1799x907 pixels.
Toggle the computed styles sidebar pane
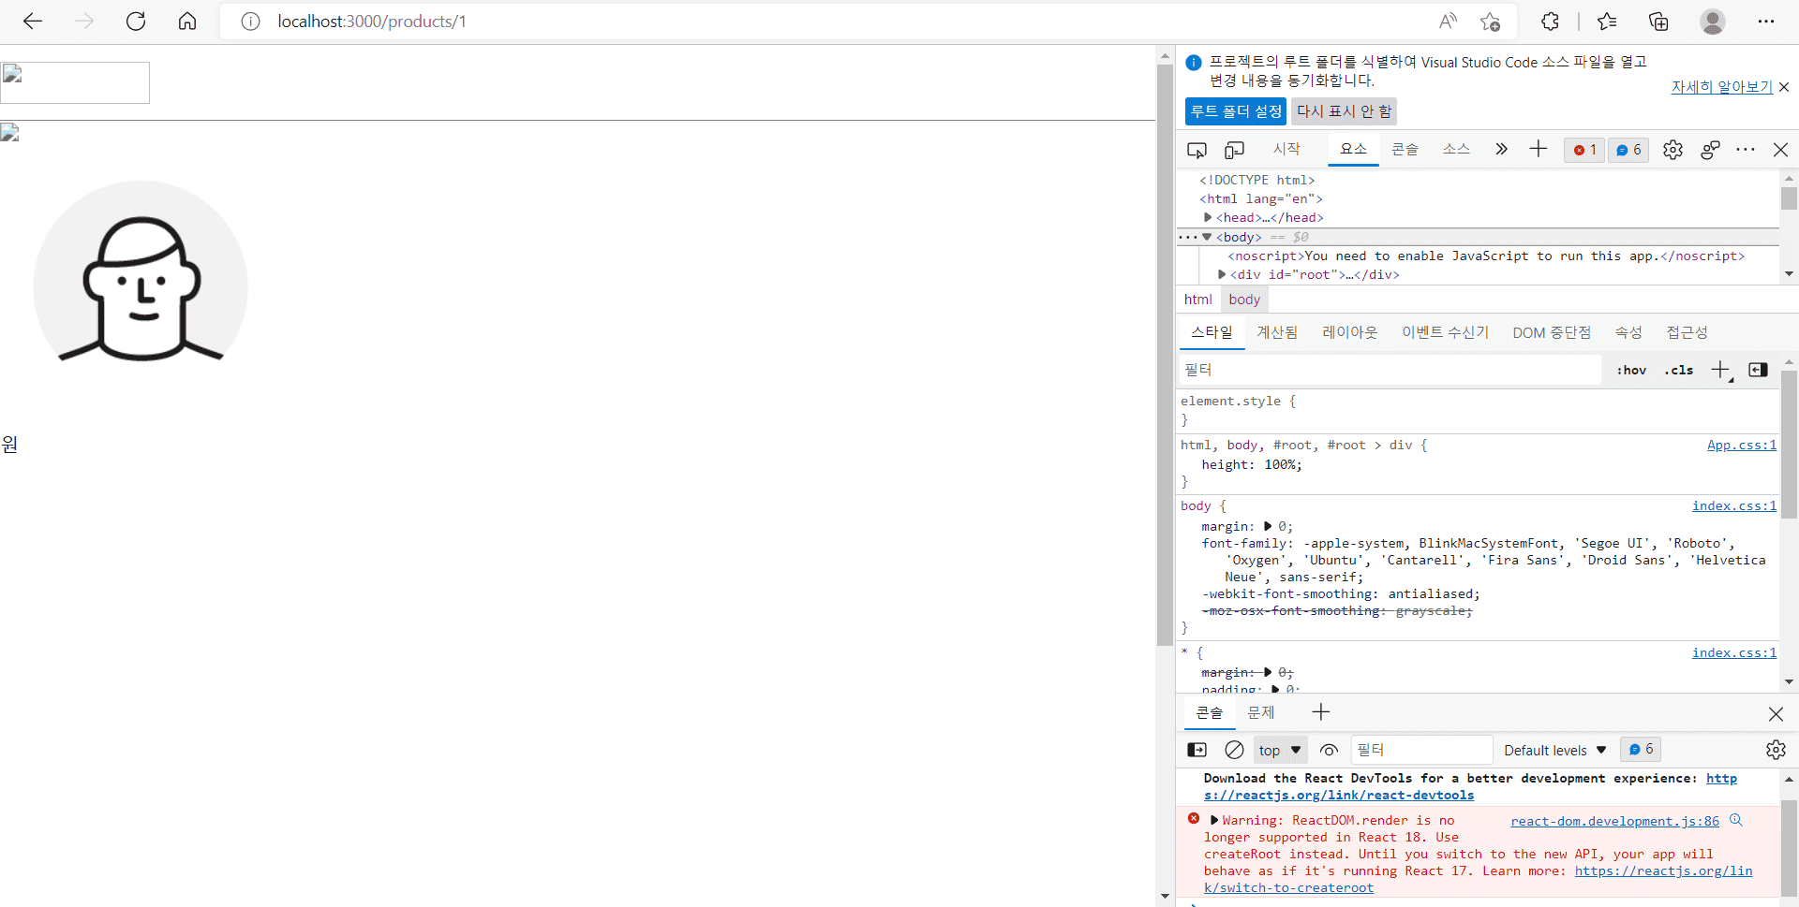pyautogui.click(x=1759, y=370)
